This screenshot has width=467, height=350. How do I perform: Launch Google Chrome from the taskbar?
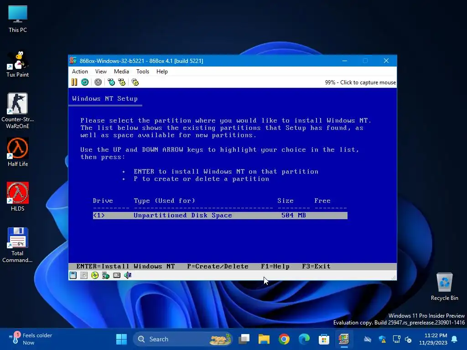(284, 339)
